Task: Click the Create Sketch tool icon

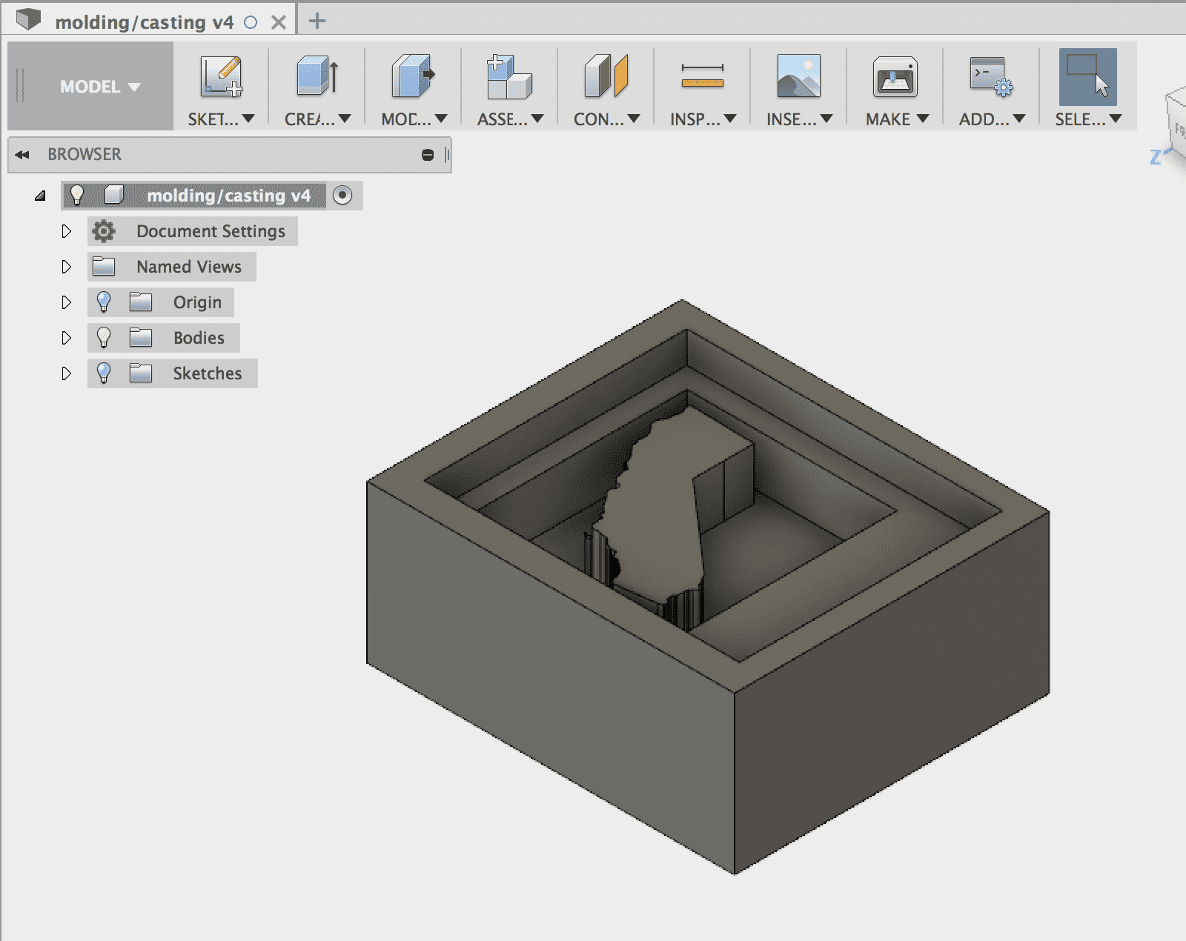Action: [221, 76]
